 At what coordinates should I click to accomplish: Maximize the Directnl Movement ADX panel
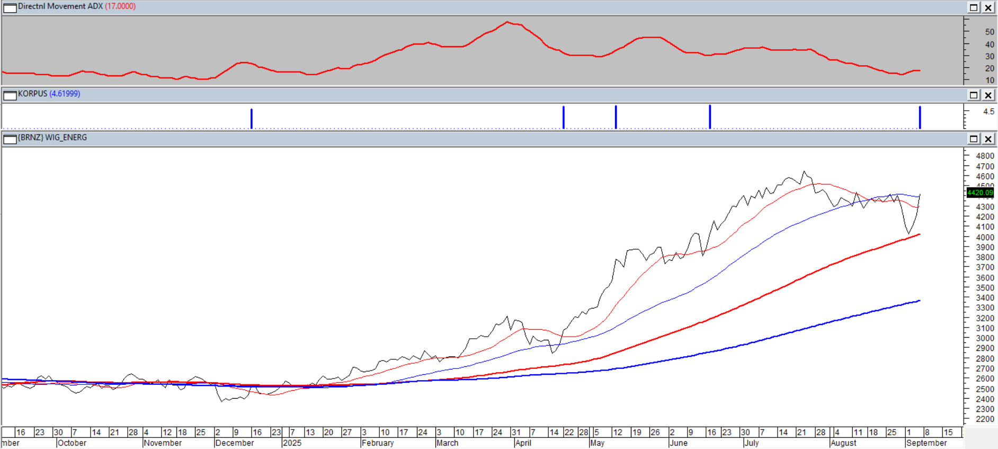tap(974, 7)
